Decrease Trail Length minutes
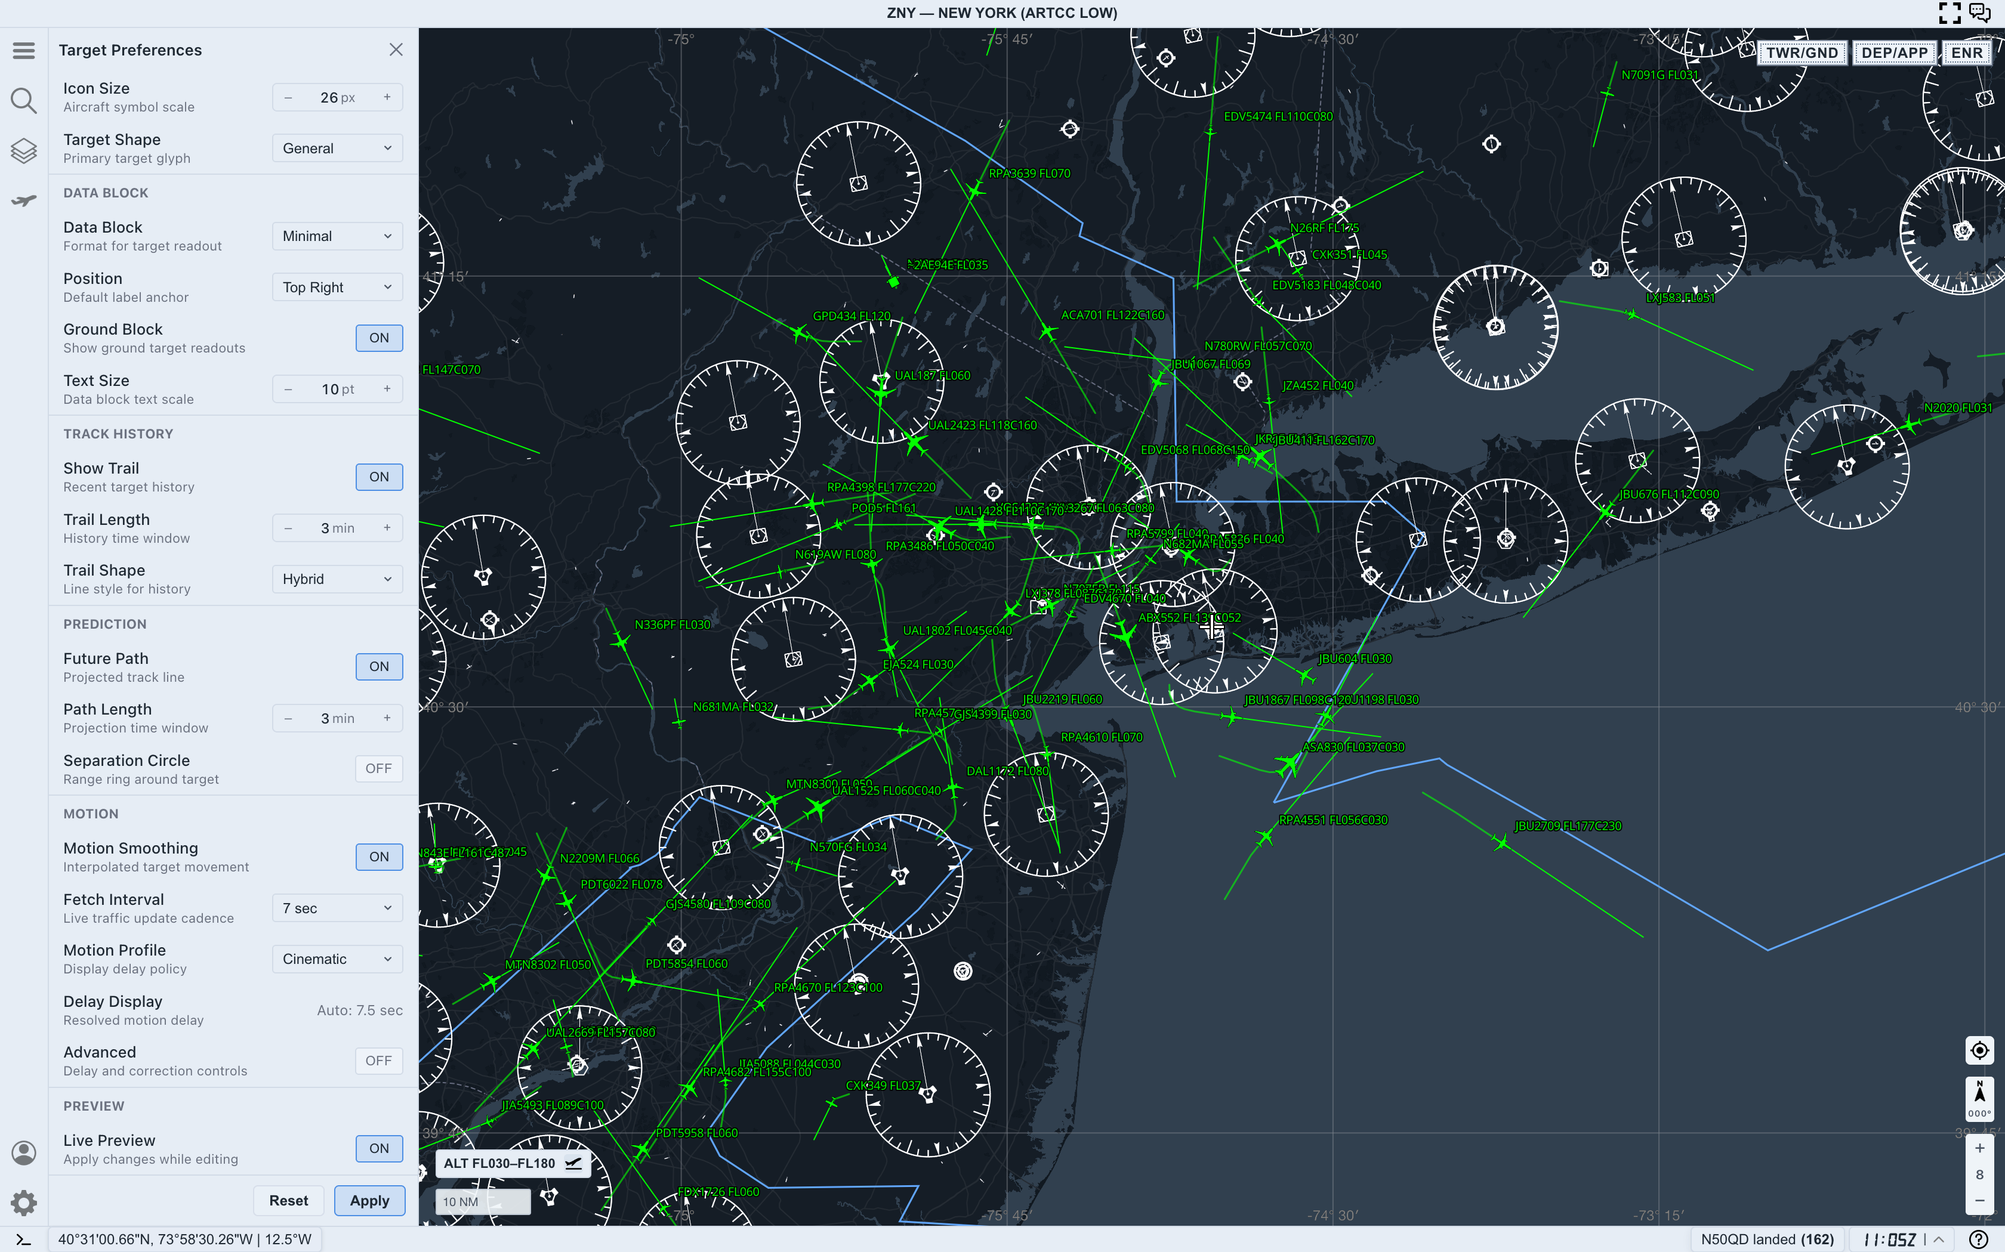Screen dimensions: 2005x1252 [288, 528]
